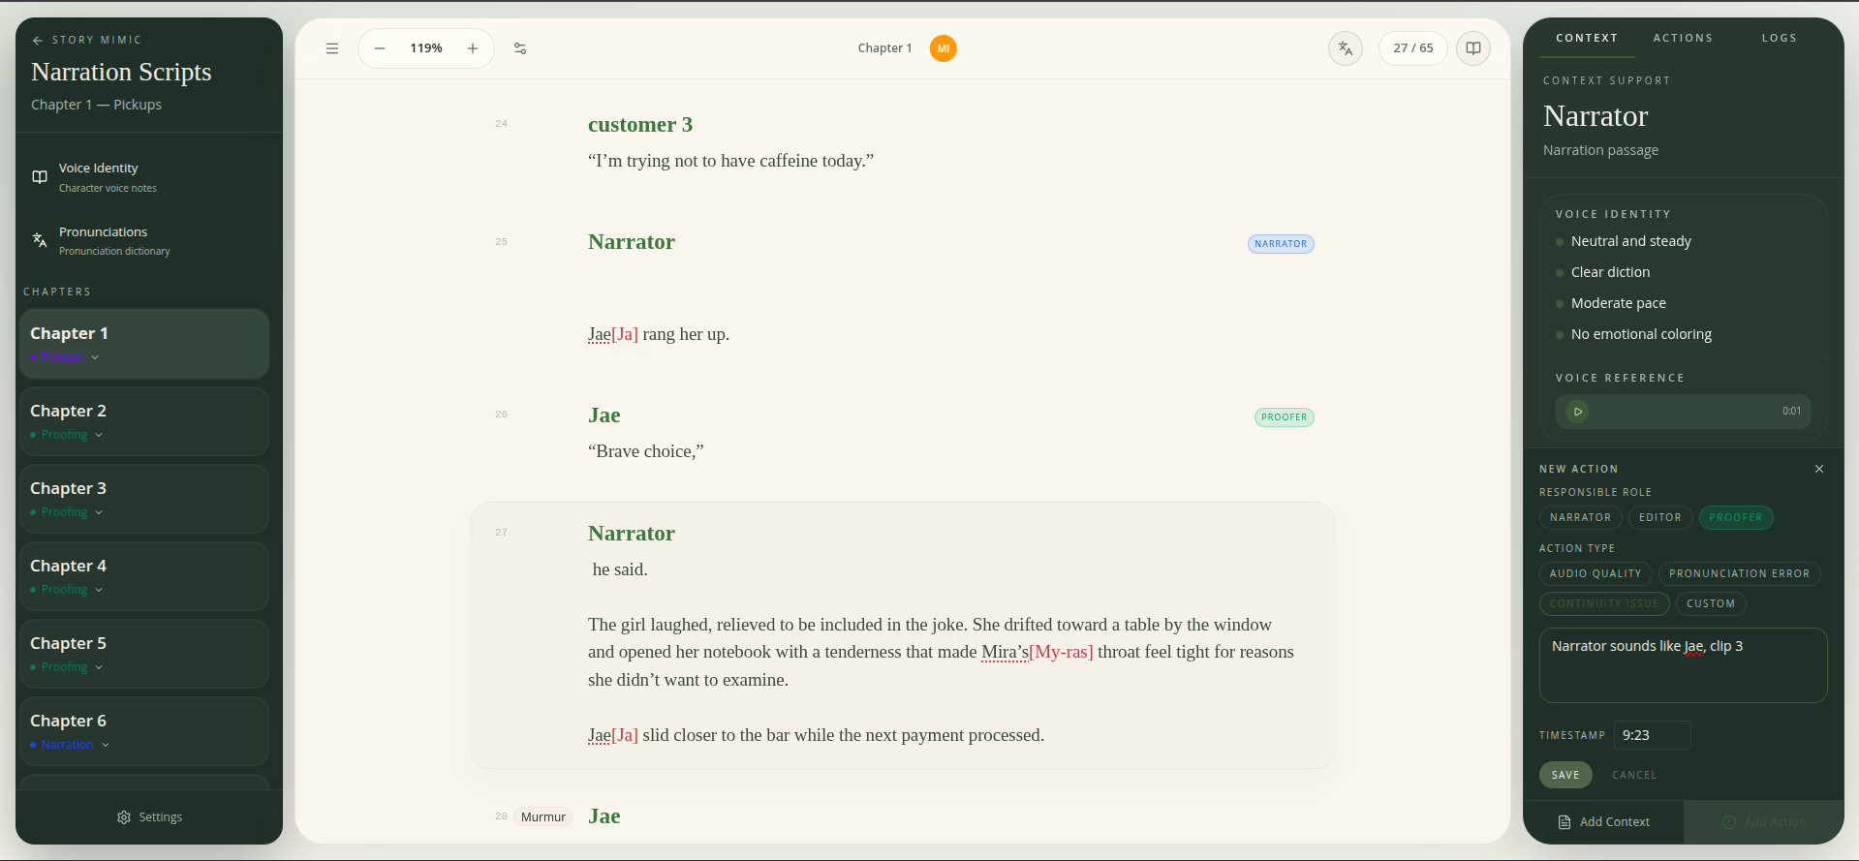The image size is (1859, 861).
Task: Increase zoom with plus button
Action: point(473,48)
